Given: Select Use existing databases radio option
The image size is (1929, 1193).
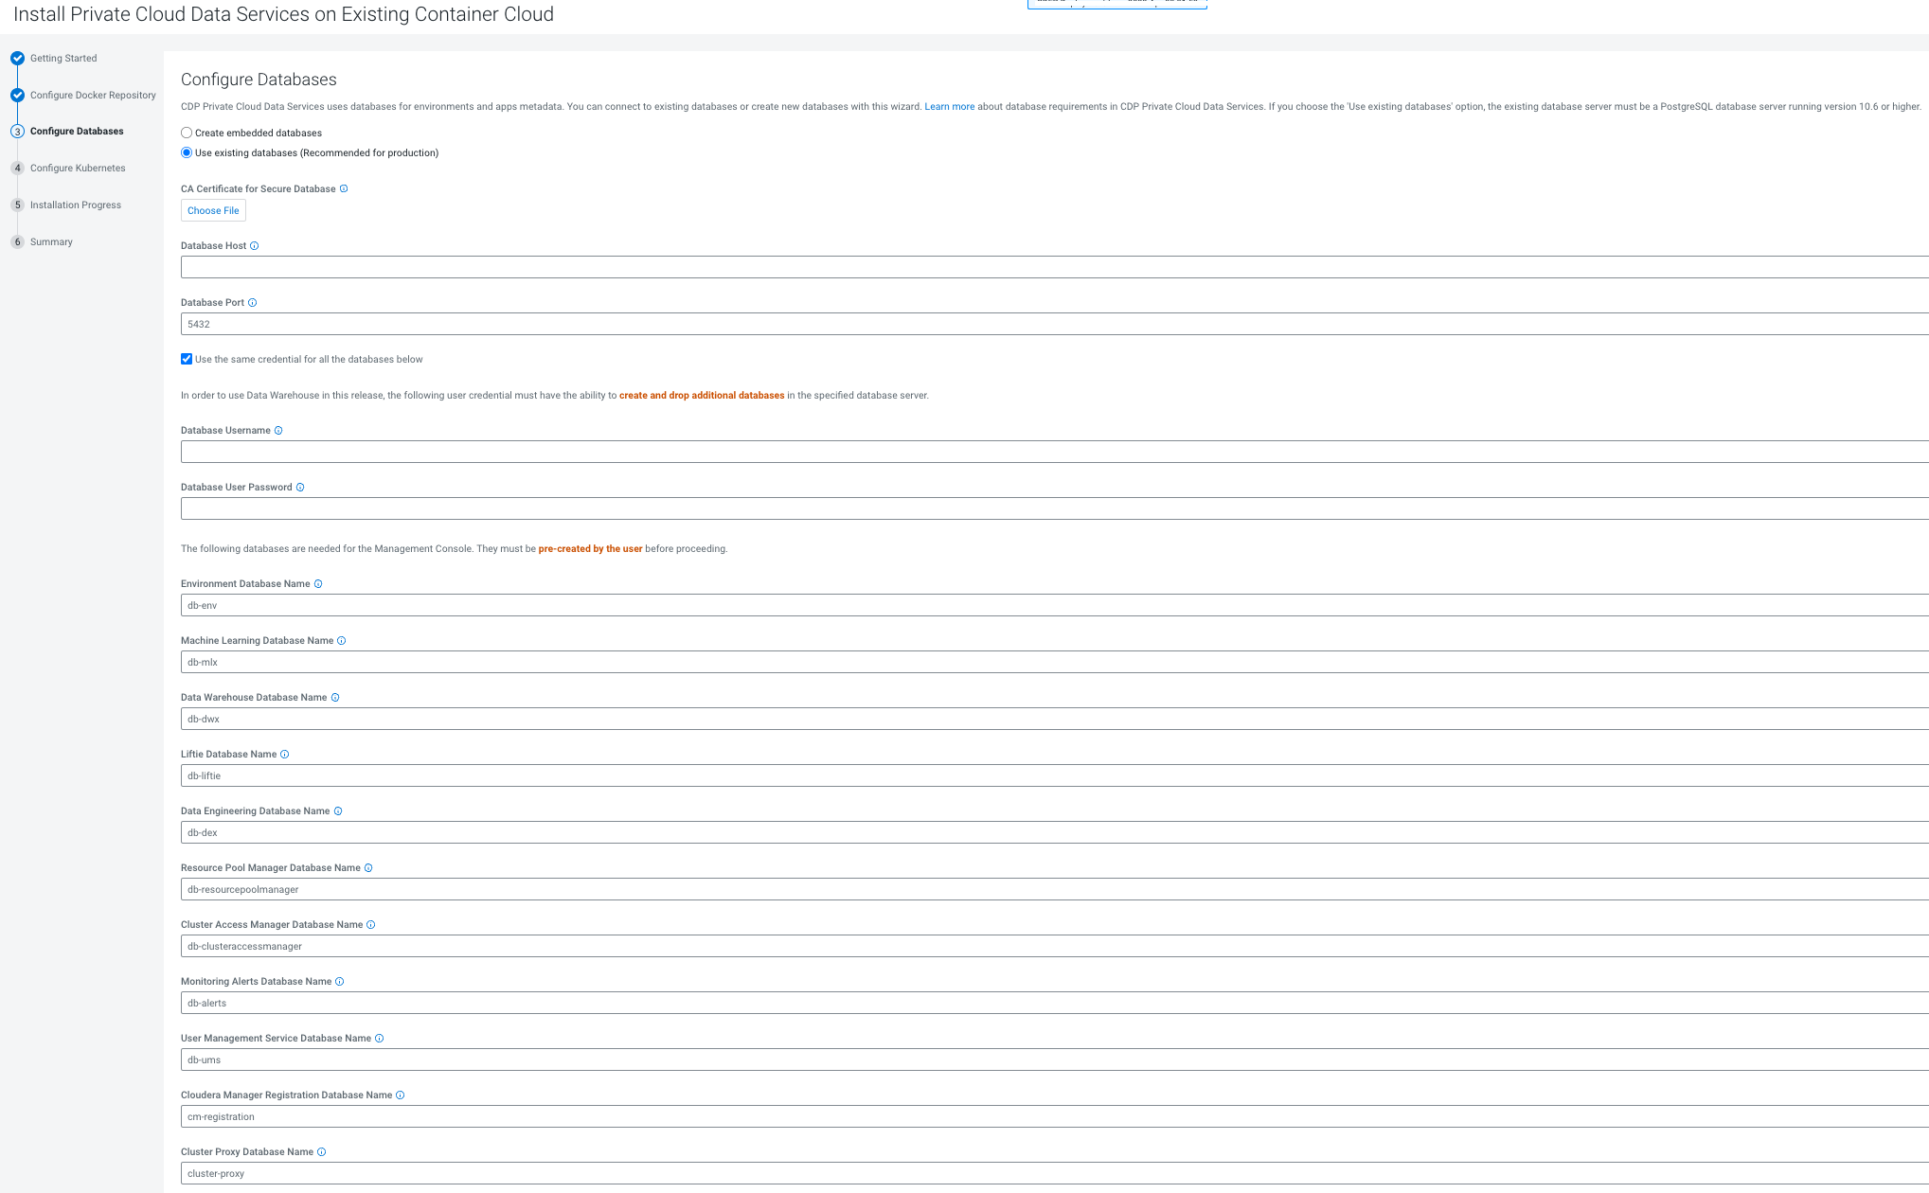Looking at the screenshot, I should pyautogui.click(x=187, y=153).
